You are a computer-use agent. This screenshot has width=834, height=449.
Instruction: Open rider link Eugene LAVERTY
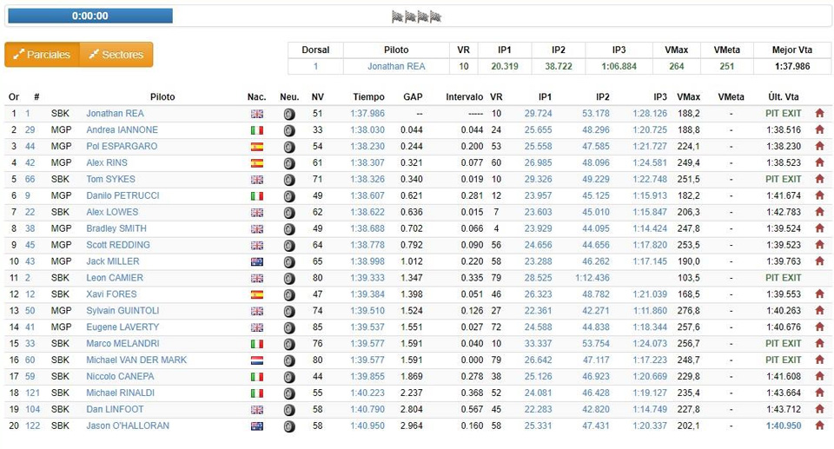point(122,327)
